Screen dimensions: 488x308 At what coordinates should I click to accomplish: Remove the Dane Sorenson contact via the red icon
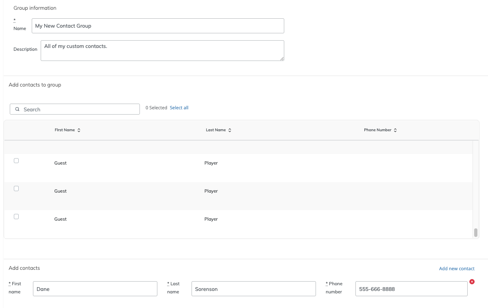pos(472,282)
